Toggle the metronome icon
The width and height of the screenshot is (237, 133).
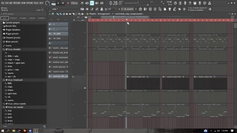click(82, 3)
